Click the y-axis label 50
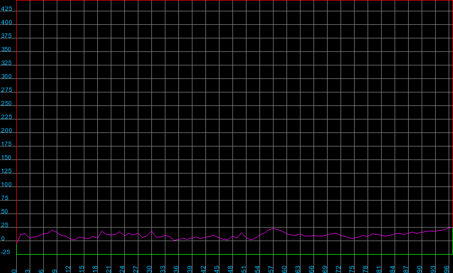This screenshot has height=273, width=453. point(5,212)
